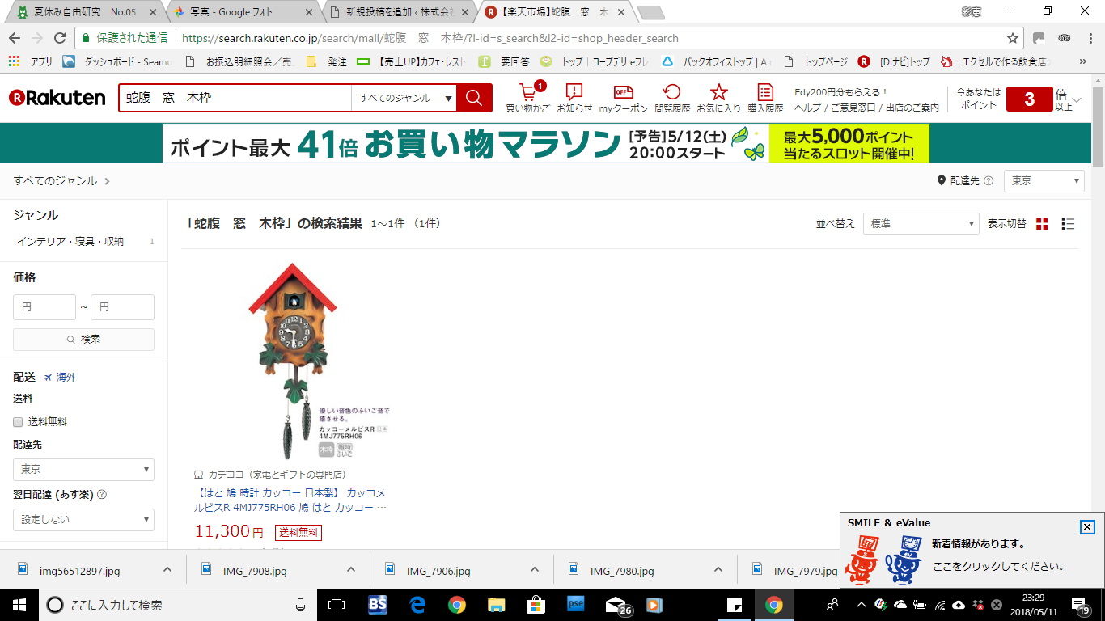Click the あす楽 help question mark icon

pyautogui.click(x=102, y=495)
